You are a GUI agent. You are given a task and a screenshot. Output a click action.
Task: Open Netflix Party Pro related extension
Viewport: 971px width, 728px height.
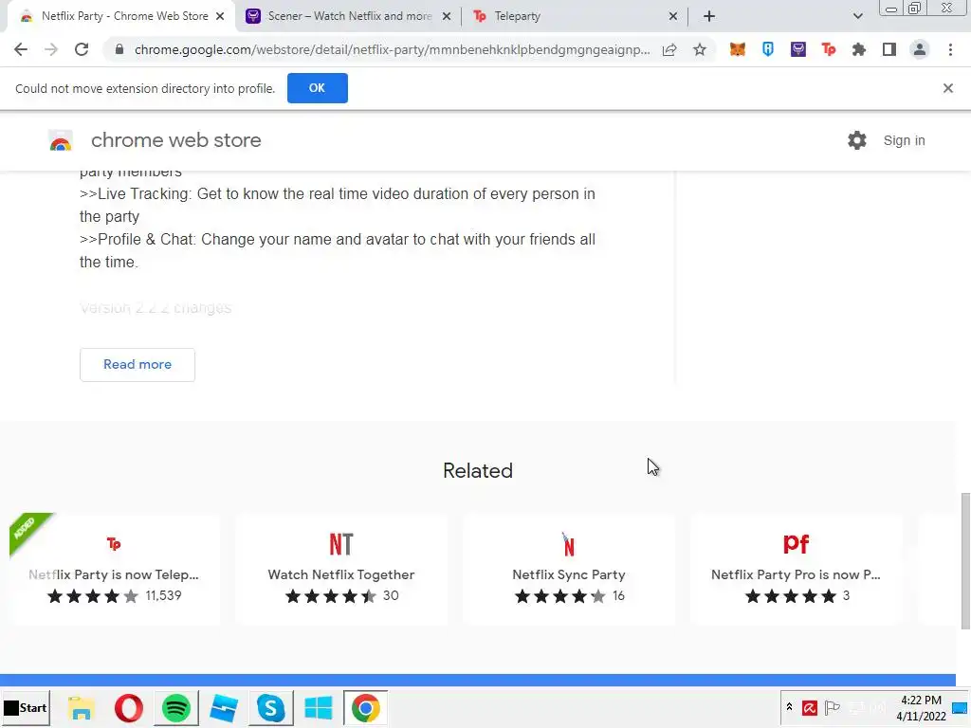796,570
